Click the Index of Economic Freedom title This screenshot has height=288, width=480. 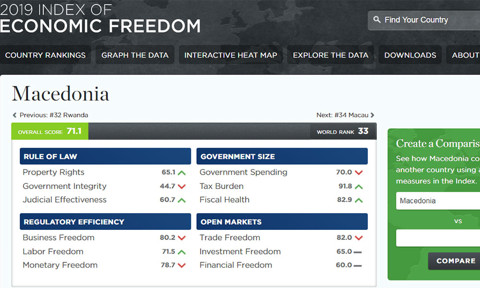[x=100, y=18]
